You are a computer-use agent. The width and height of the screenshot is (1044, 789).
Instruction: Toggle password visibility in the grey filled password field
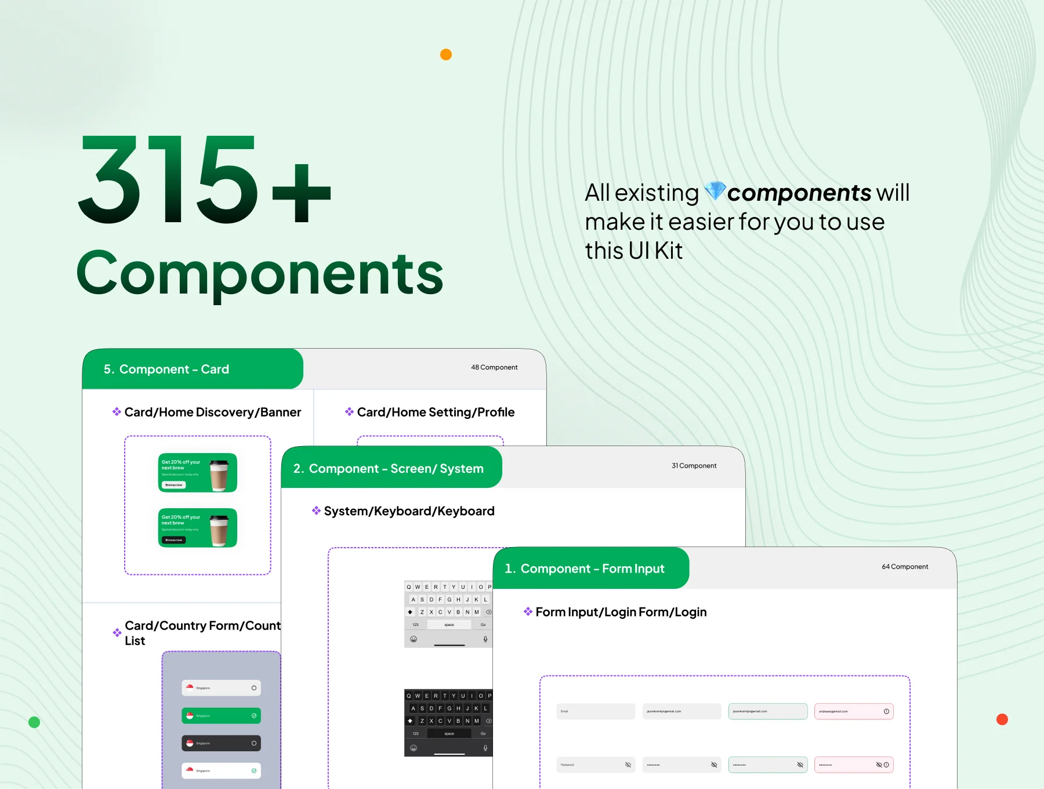tap(714, 765)
